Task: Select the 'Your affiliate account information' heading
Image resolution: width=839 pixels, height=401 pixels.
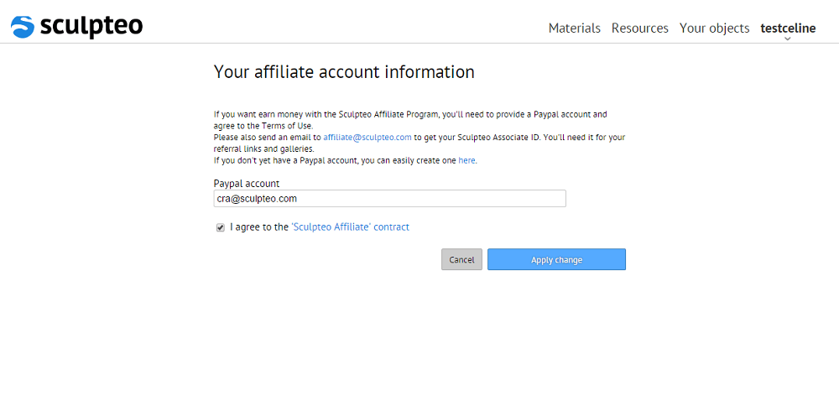Action: point(344,71)
